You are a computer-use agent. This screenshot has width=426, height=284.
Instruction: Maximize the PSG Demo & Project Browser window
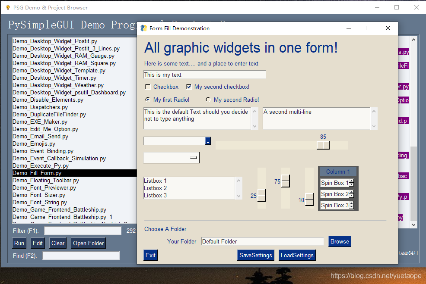click(397, 8)
